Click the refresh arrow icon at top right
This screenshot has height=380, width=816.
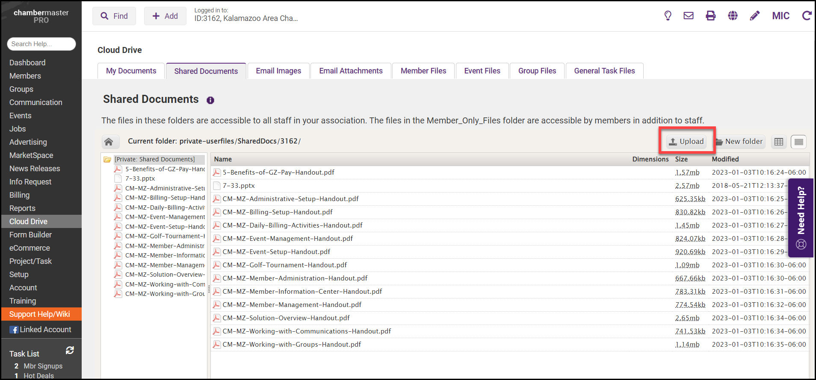pos(807,16)
